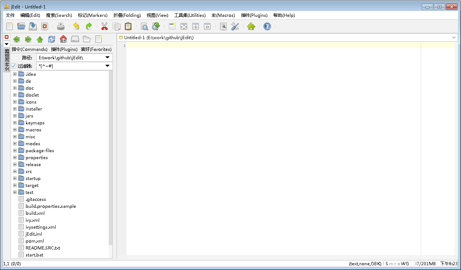The height and width of the screenshot is (270, 461).
Task: Toggle the 文件浏览器 side dock tab
Action: pyautogui.click(x=6, y=60)
